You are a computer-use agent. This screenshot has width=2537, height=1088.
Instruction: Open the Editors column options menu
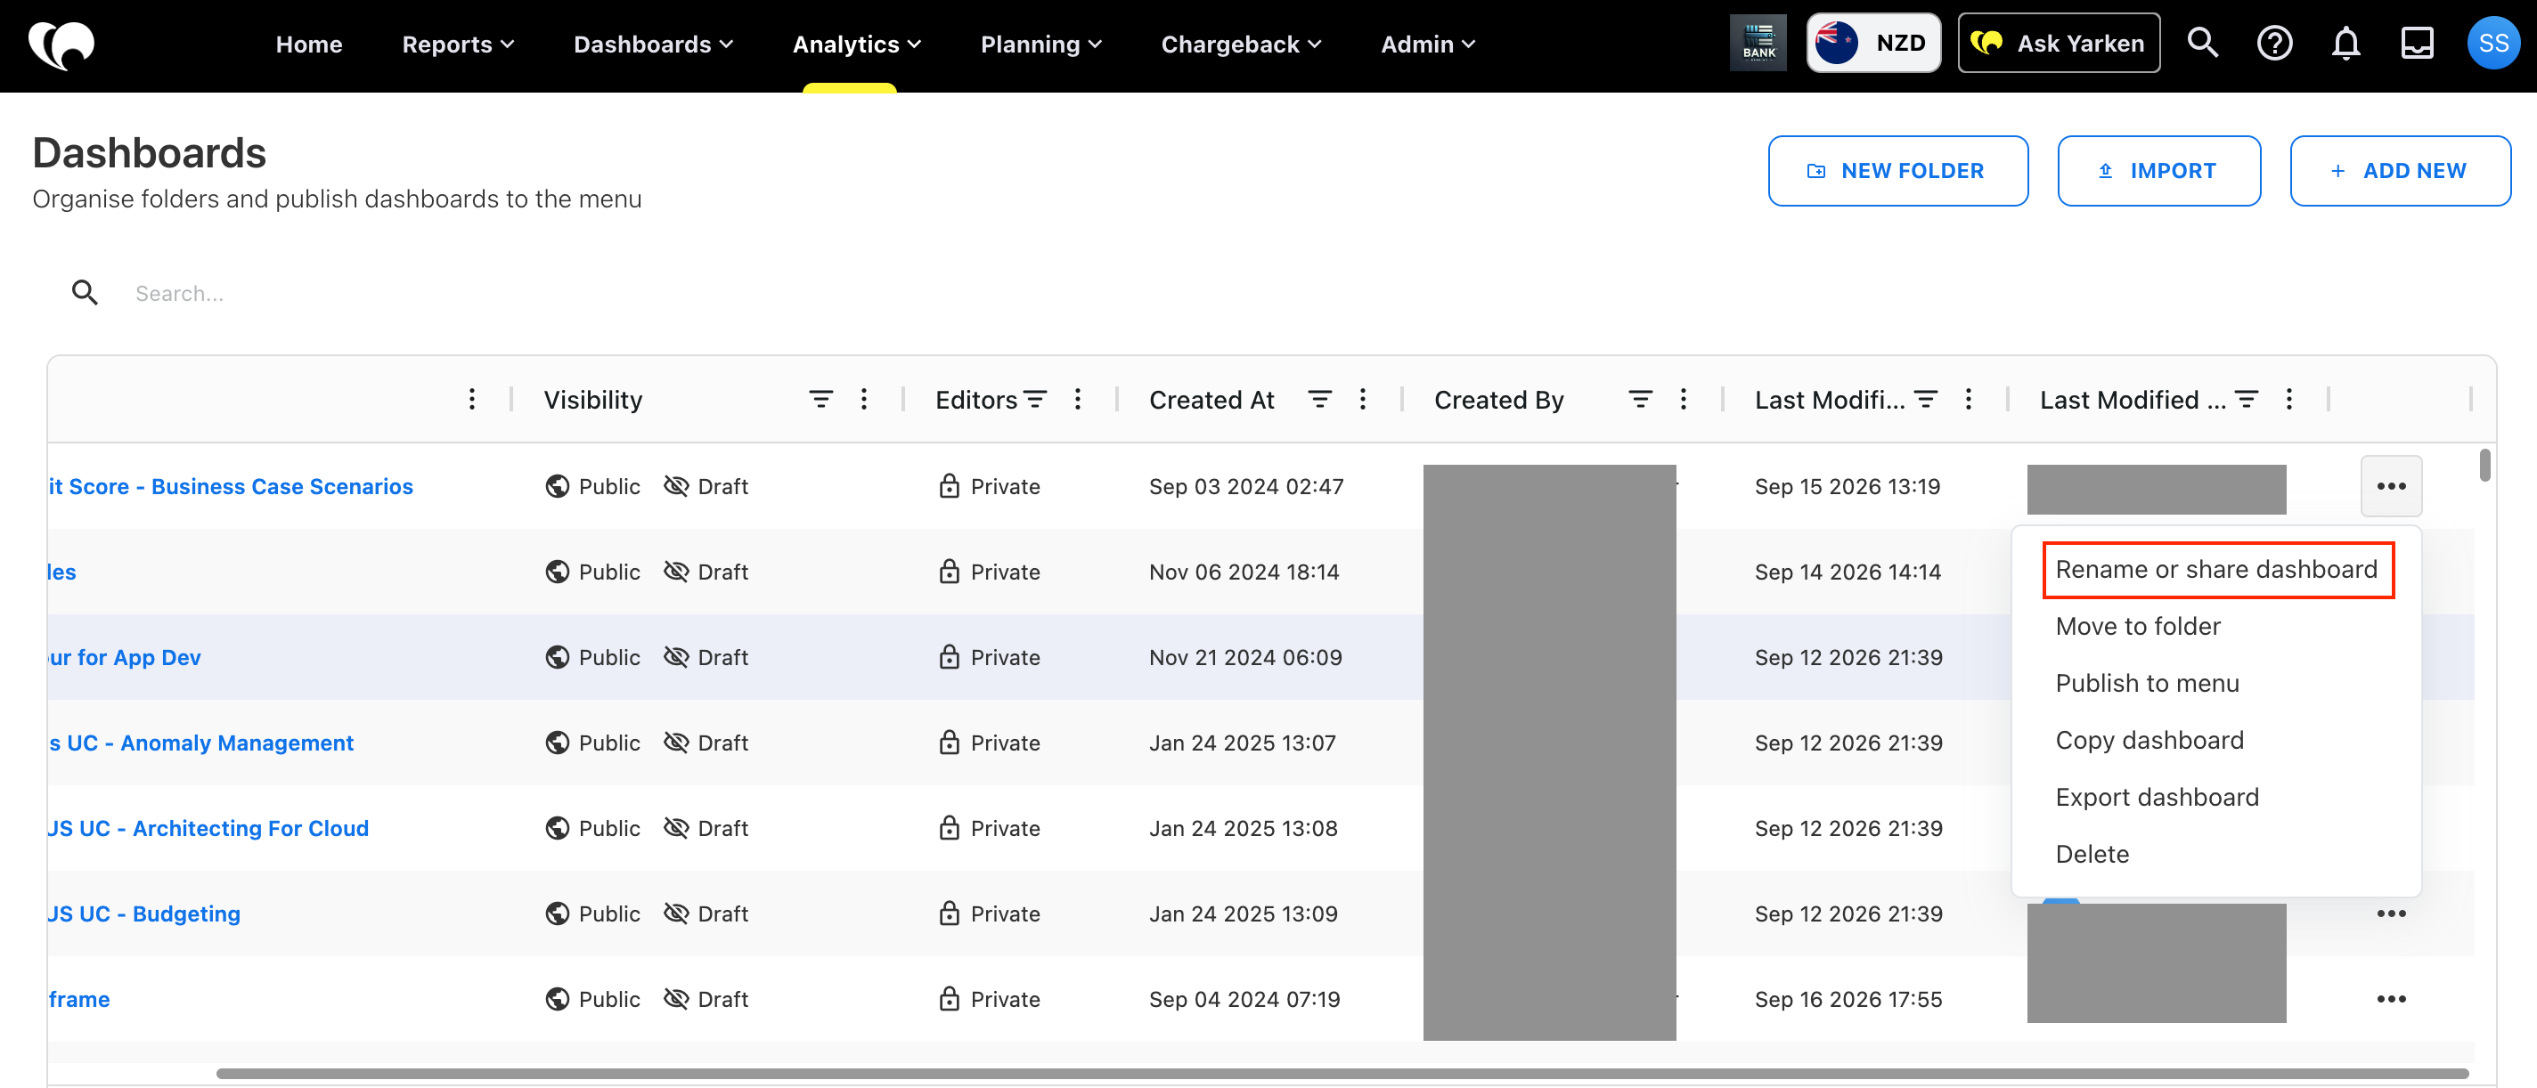[x=1078, y=399]
